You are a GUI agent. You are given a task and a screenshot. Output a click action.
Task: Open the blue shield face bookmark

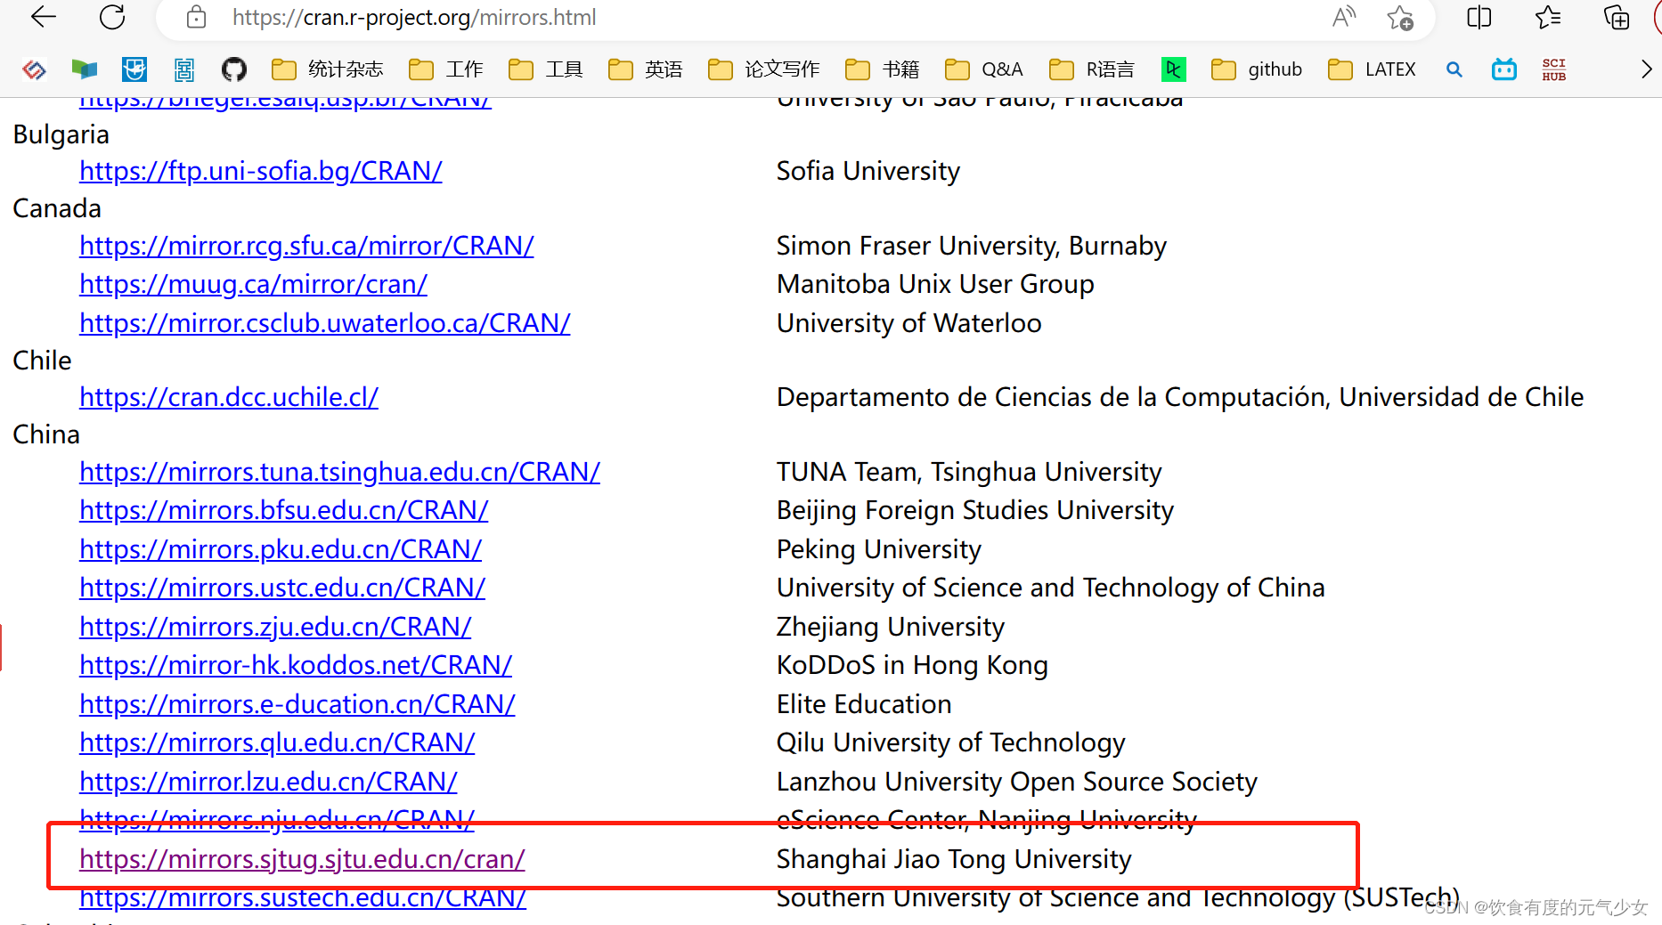pos(134,69)
